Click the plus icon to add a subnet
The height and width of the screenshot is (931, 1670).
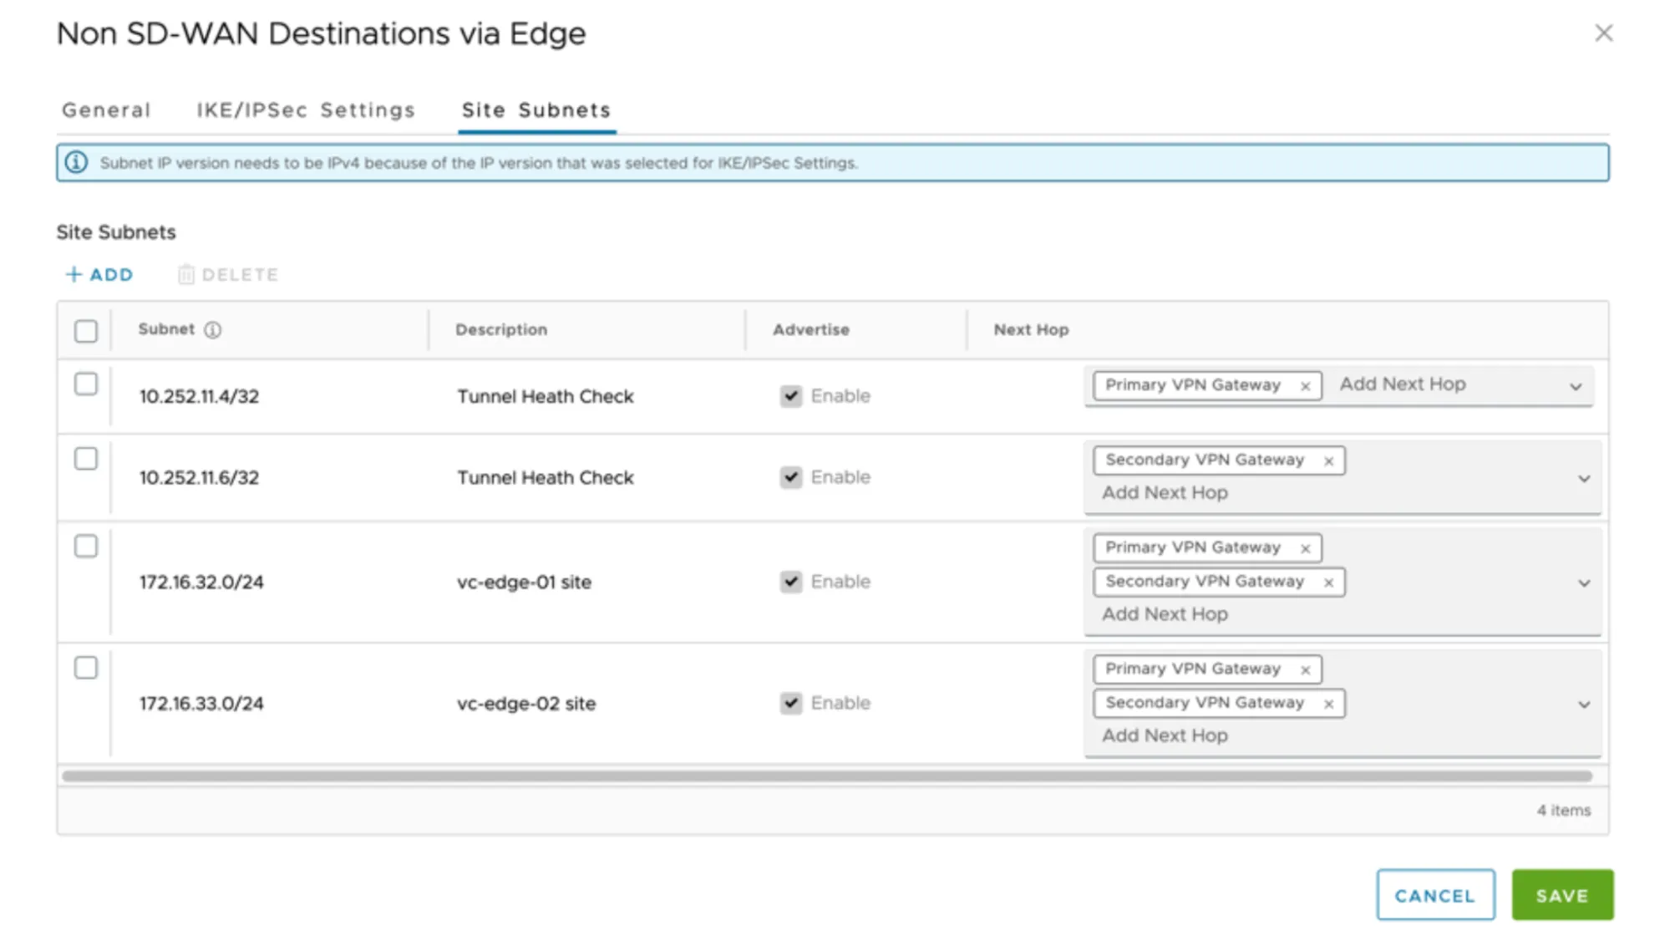tap(74, 274)
